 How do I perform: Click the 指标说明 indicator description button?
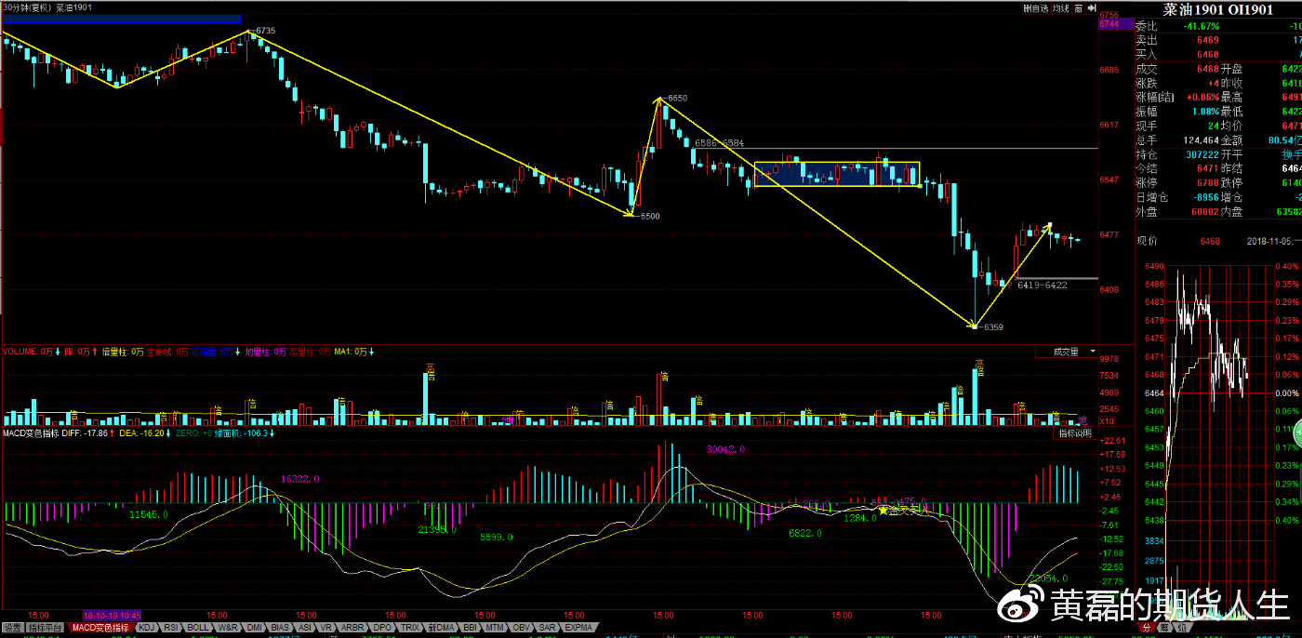(1076, 433)
